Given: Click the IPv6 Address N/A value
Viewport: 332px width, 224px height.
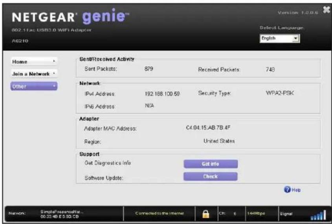Looking at the screenshot, I should pos(149,106).
